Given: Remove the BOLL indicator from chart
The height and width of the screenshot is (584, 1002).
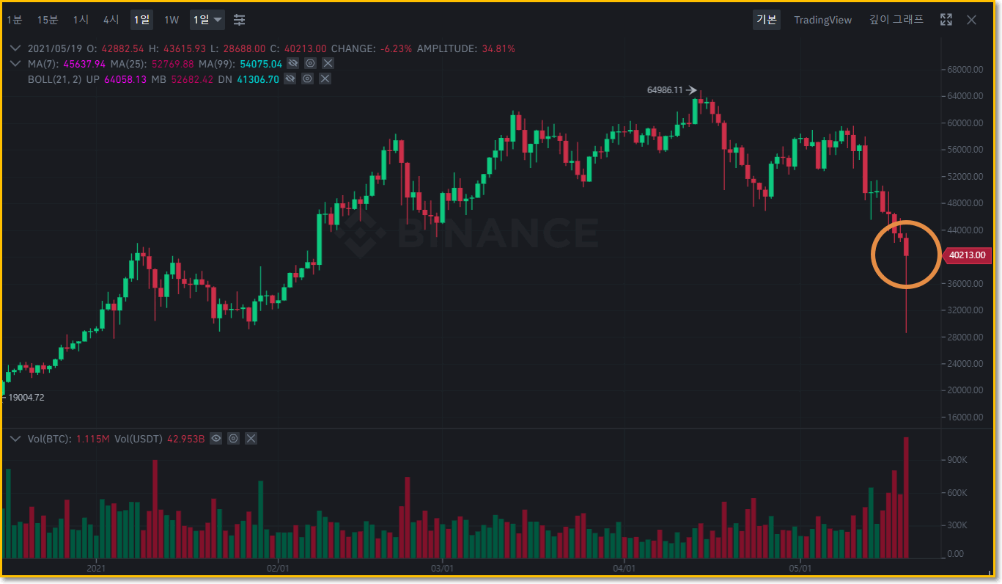Looking at the screenshot, I should [x=325, y=79].
